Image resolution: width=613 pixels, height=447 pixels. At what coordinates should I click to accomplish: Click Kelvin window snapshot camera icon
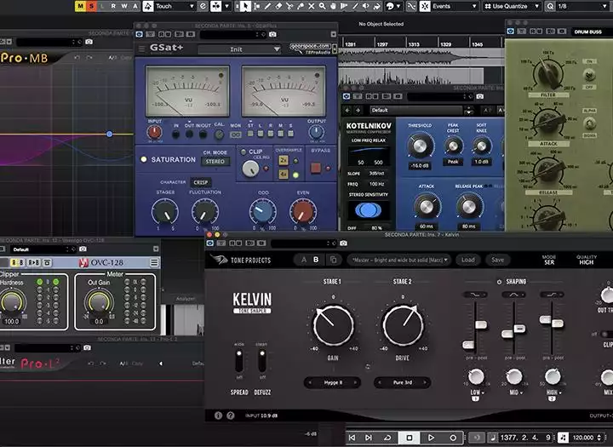pyautogui.click(x=343, y=244)
